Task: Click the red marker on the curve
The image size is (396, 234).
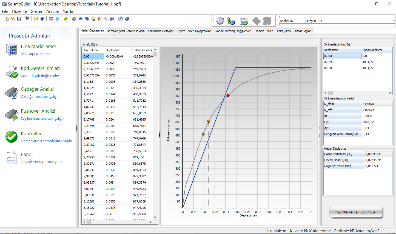Action: click(x=228, y=95)
